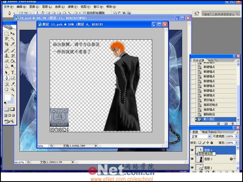Open the 窗口 menu
Image resolution: width=243 pixels, height=182 pixels.
(x=98, y=7)
